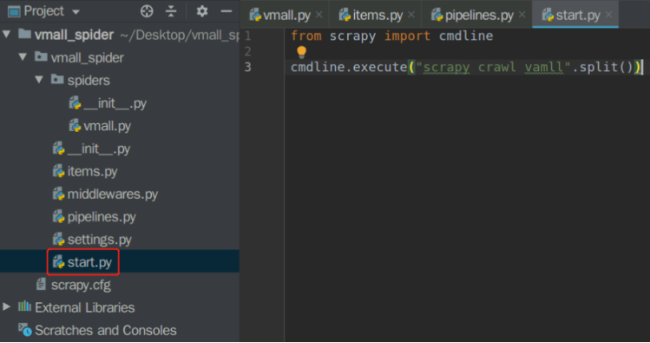Click the Project panel window icon
Viewport: 650px width, 343px height.
tap(14, 11)
